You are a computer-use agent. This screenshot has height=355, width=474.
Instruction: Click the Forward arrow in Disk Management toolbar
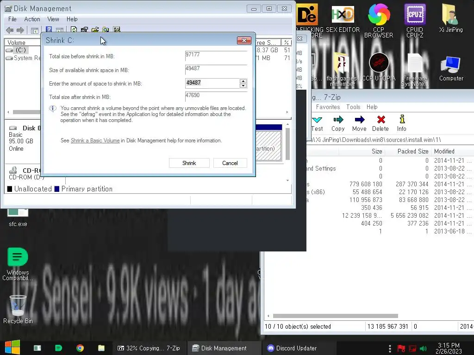coord(20,30)
